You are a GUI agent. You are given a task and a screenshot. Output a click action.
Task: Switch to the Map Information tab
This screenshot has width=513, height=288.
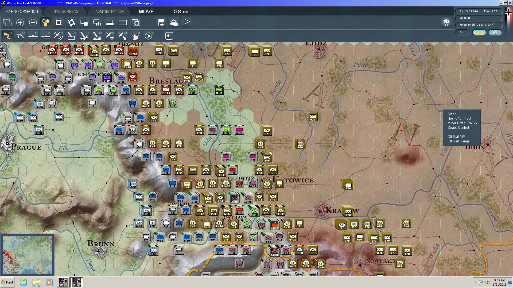pos(22,11)
